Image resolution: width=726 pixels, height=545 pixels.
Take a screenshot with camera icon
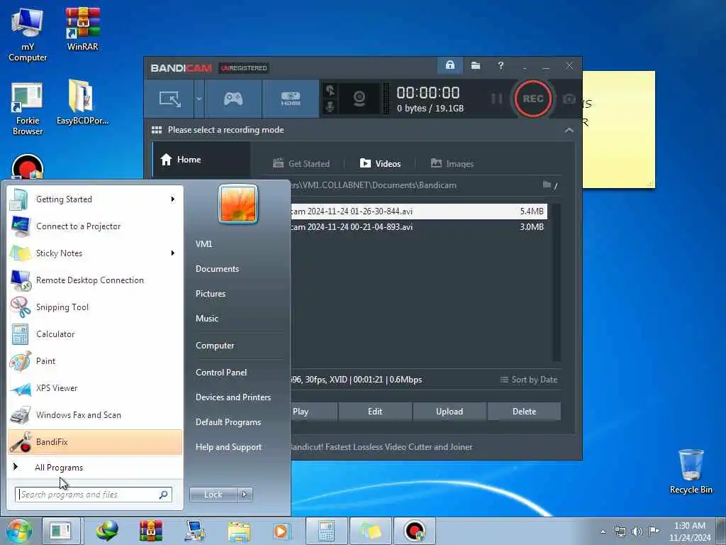click(x=569, y=99)
